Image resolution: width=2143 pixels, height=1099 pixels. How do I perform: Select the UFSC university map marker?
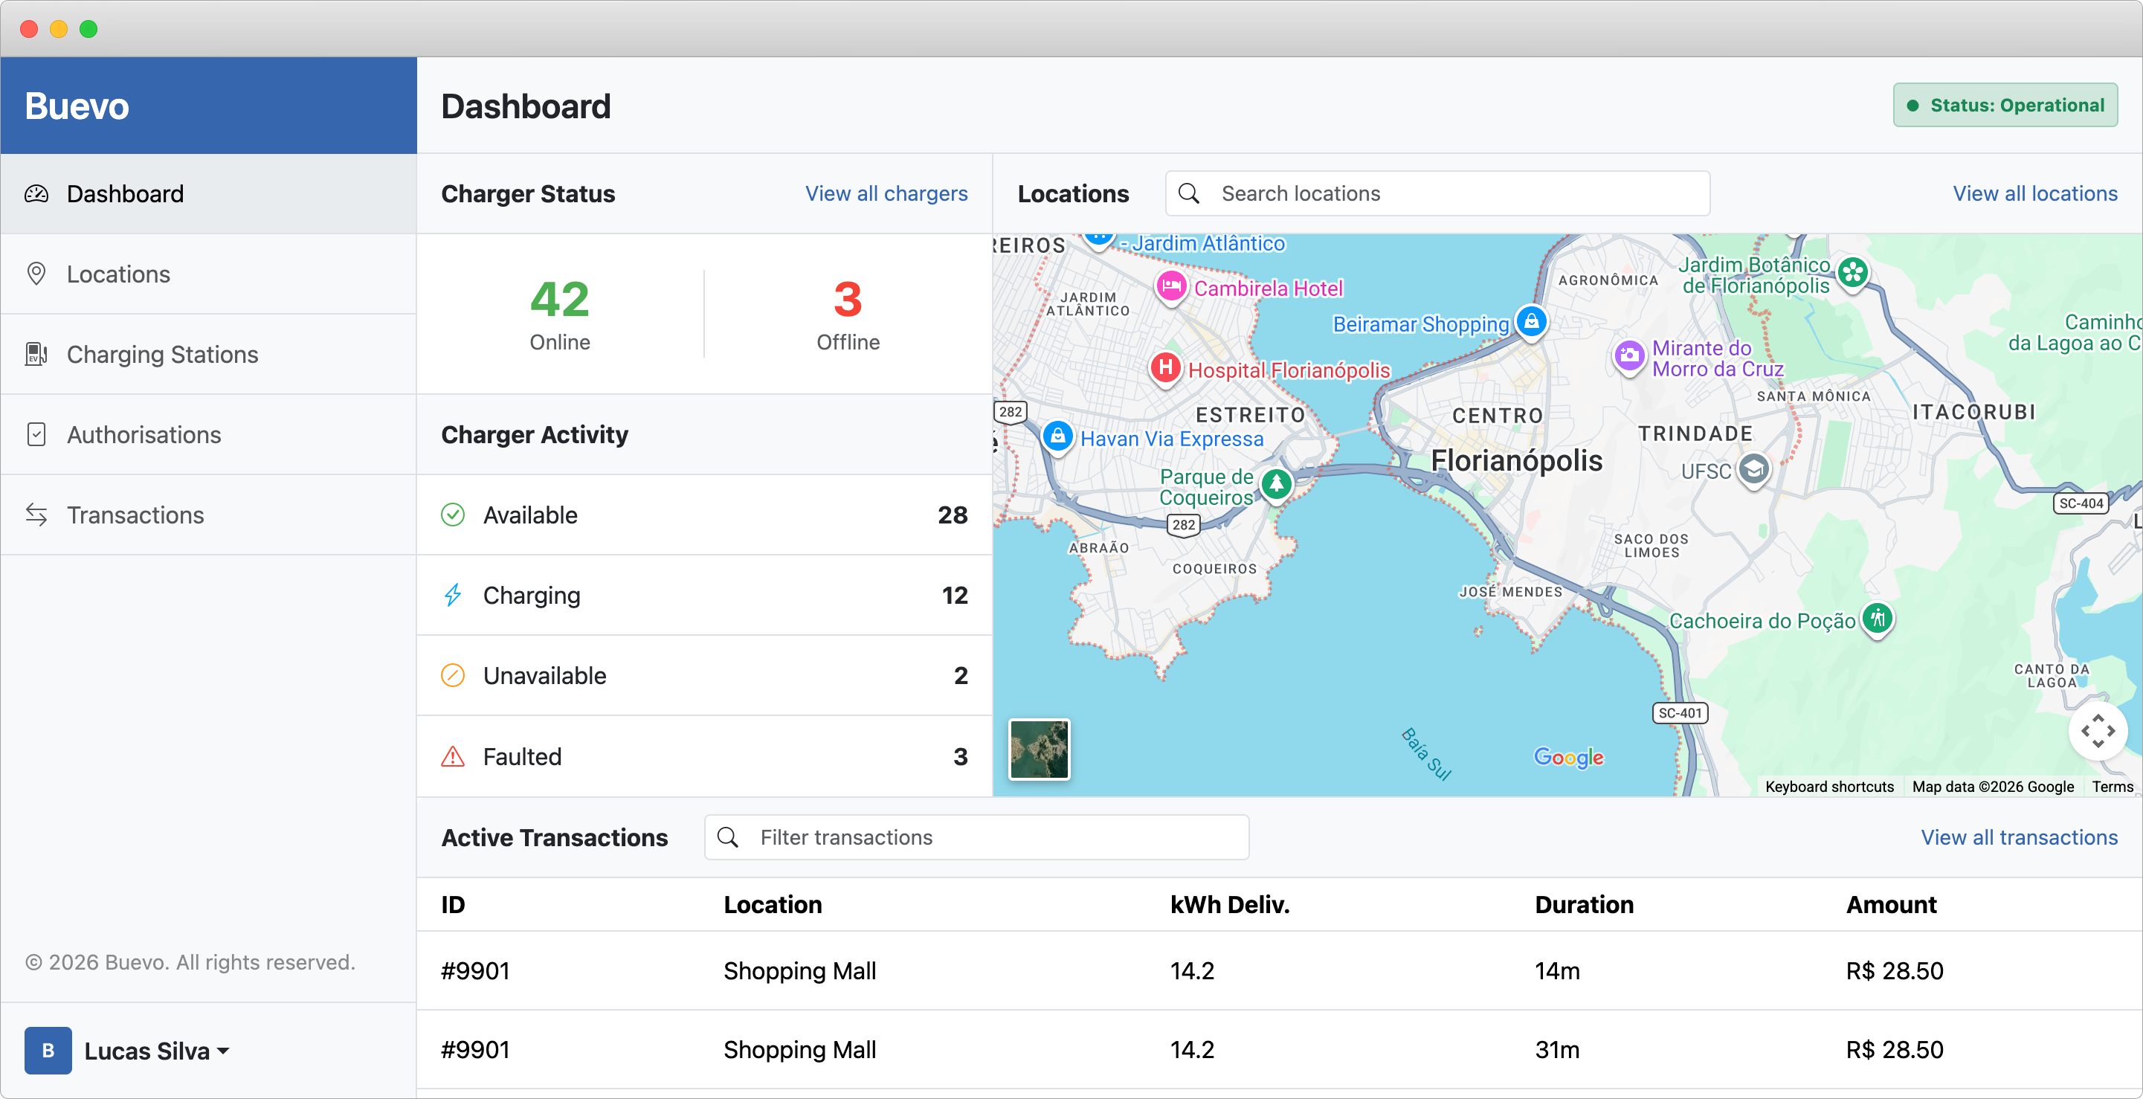(x=1753, y=470)
